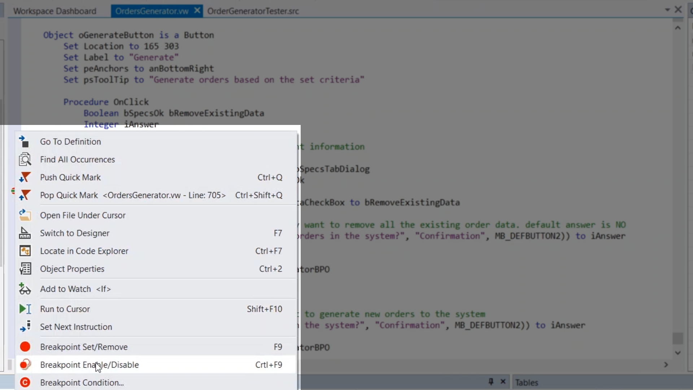This screenshot has height=390, width=693.
Task: Click the Go To Definition icon
Action: [25, 142]
